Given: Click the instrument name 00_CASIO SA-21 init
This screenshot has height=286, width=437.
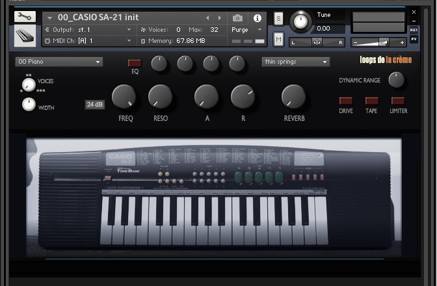Looking at the screenshot, I should click(x=98, y=18).
